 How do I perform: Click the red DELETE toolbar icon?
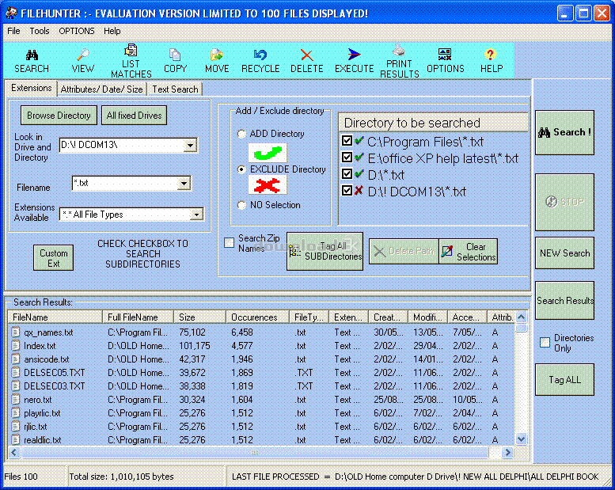pyautogui.click(x=307, y=55)
